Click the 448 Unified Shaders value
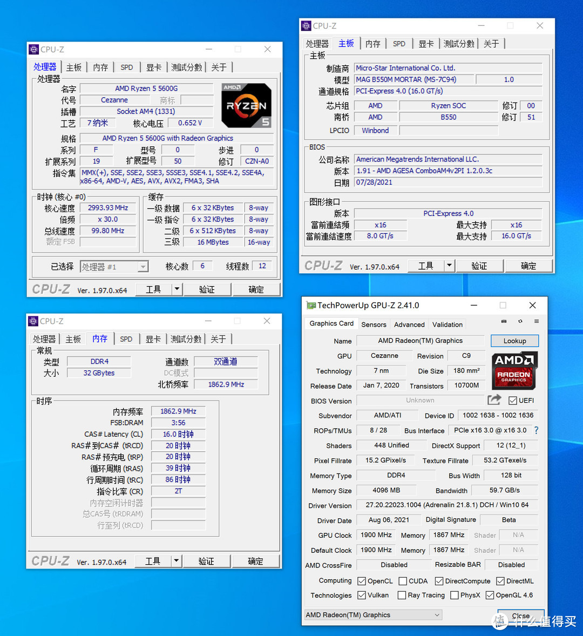 (391, 445)
